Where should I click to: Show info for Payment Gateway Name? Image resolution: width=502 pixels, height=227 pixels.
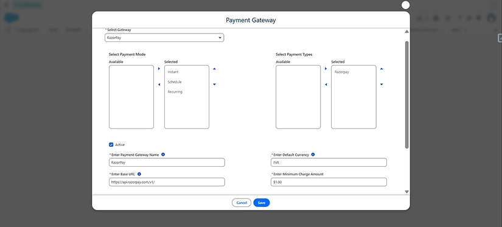point(163,155)
